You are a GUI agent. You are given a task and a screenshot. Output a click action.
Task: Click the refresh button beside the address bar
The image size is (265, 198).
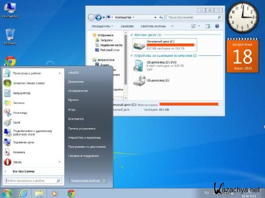161,17
